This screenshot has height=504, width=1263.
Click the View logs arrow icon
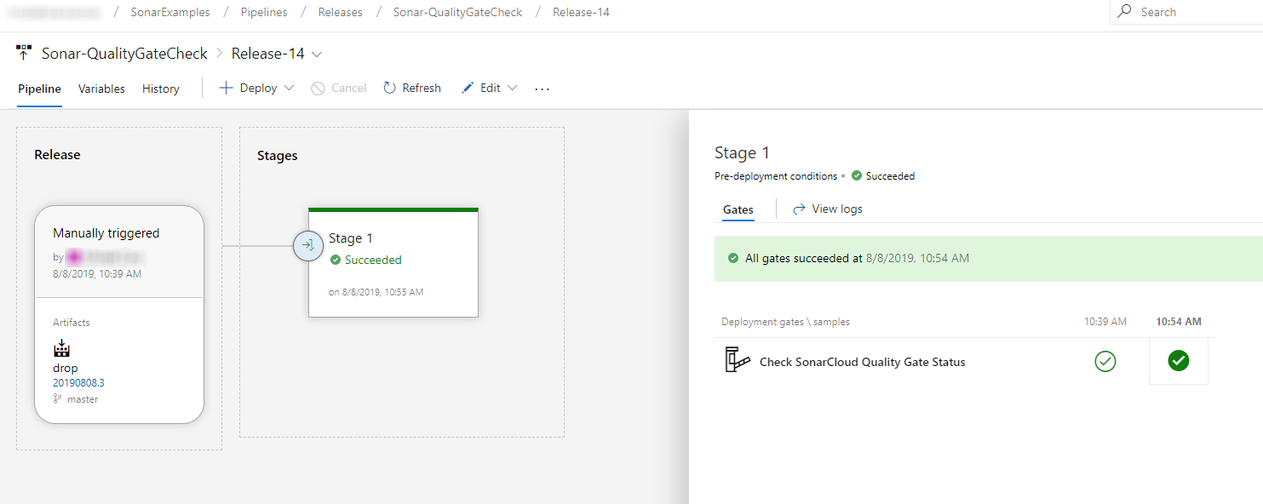799,209
